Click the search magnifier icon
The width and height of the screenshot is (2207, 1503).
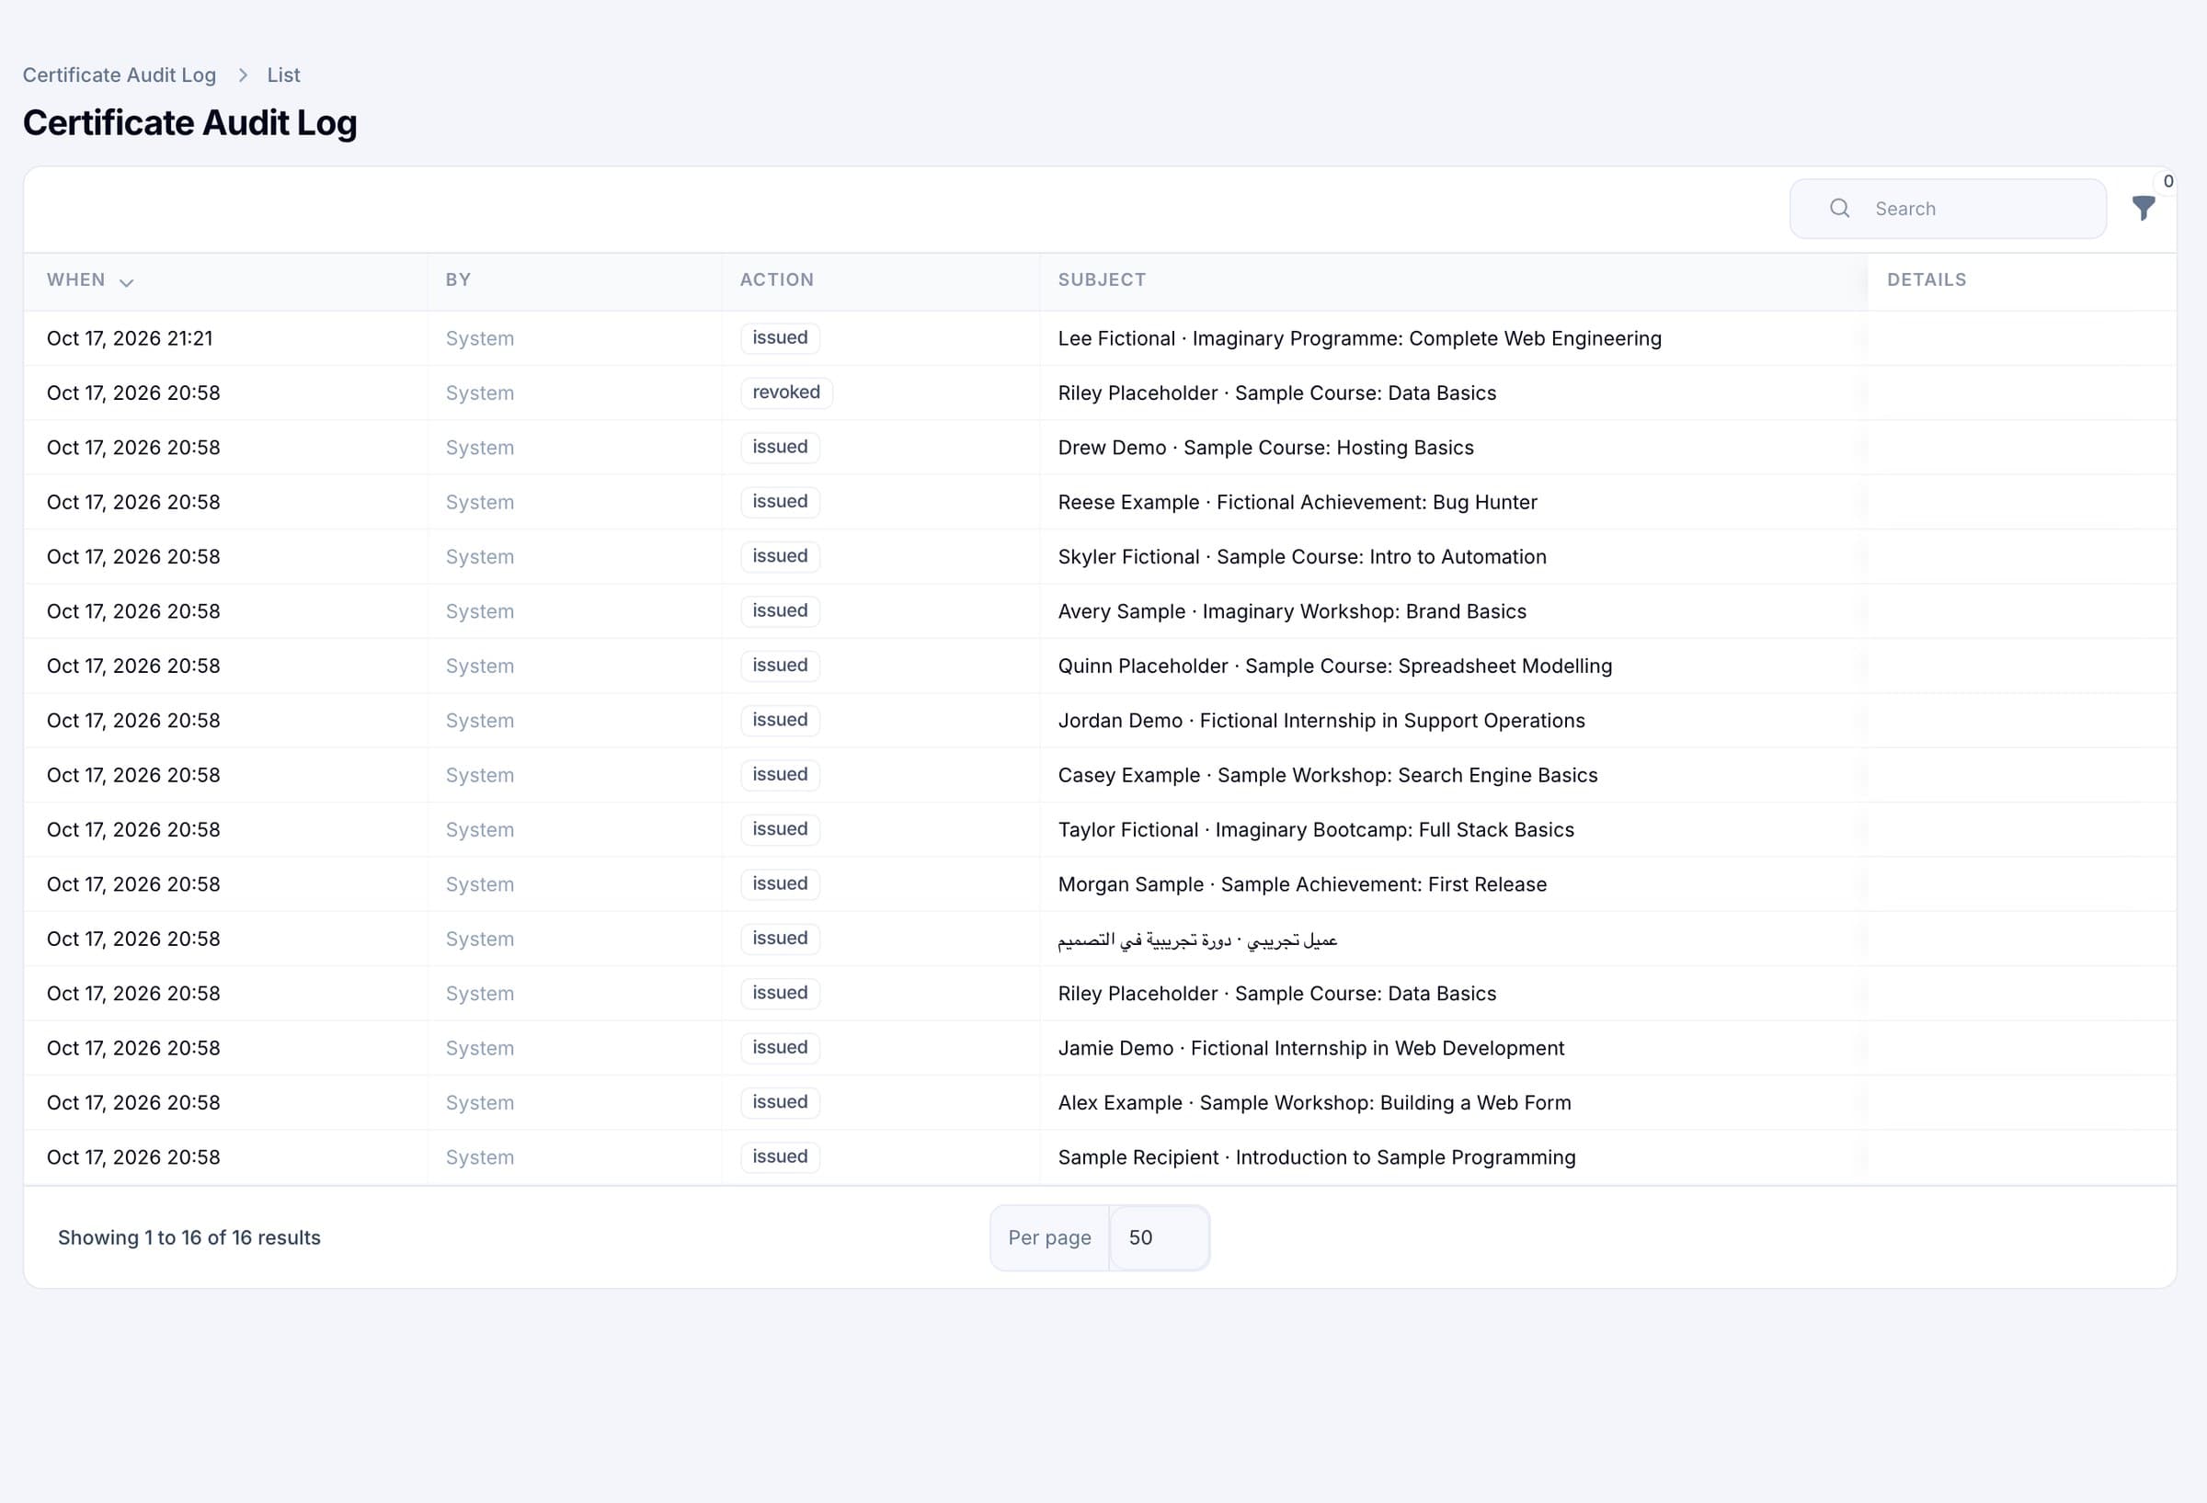click(1838, 208)
